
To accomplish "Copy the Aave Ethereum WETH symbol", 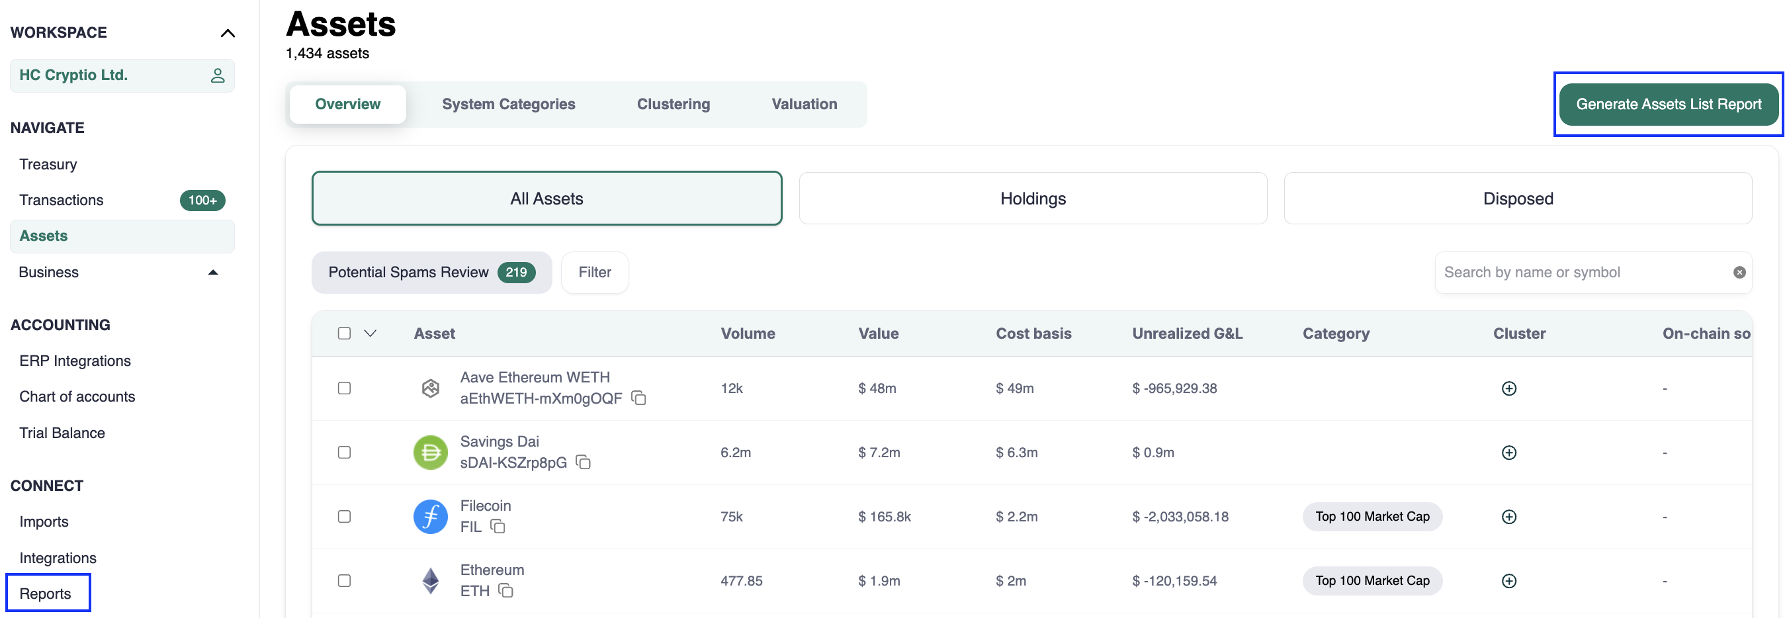I will click(x=638, y=398).
